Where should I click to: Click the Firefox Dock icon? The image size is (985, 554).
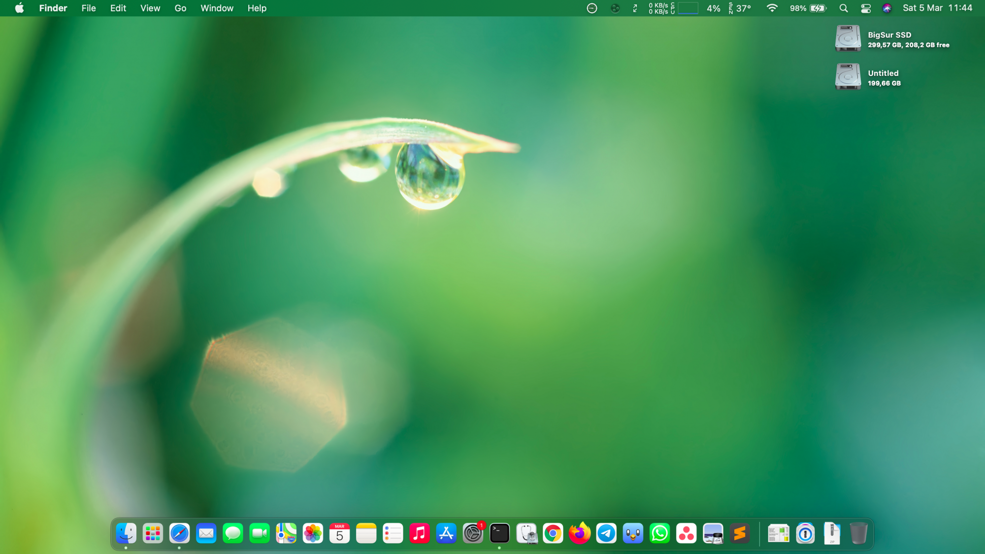(580, 533)
